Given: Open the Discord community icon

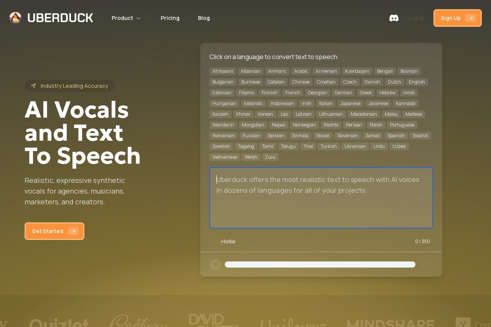Looking at the screenshot, I should (x=394, y=18).
